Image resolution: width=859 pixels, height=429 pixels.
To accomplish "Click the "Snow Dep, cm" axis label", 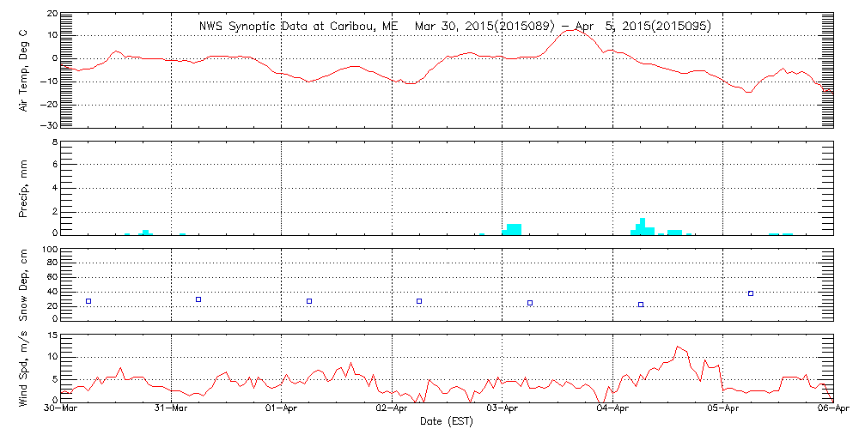I will click(23, 283).
